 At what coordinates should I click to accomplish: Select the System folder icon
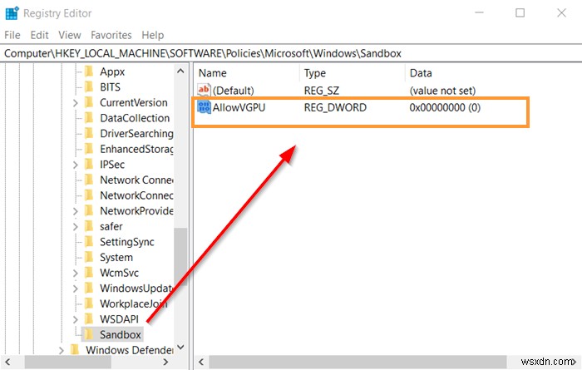89,257
